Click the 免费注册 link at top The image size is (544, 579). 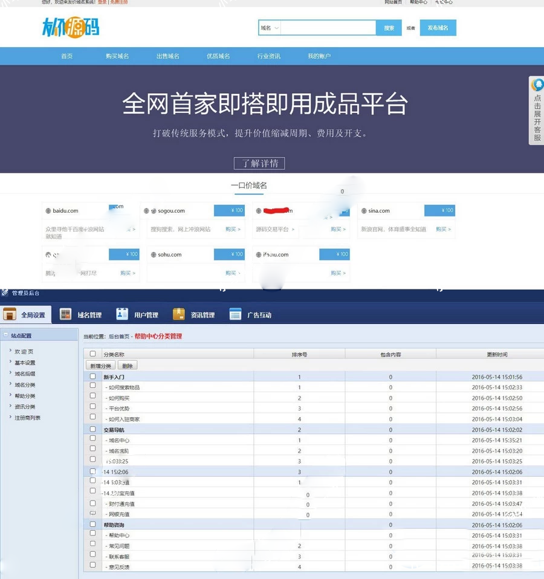[118, 2]
